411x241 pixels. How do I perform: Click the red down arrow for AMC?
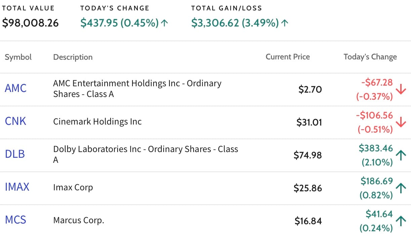click(x=401, y=90)
